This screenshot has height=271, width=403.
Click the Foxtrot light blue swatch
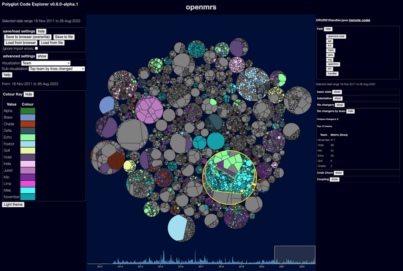pos(28,144)
